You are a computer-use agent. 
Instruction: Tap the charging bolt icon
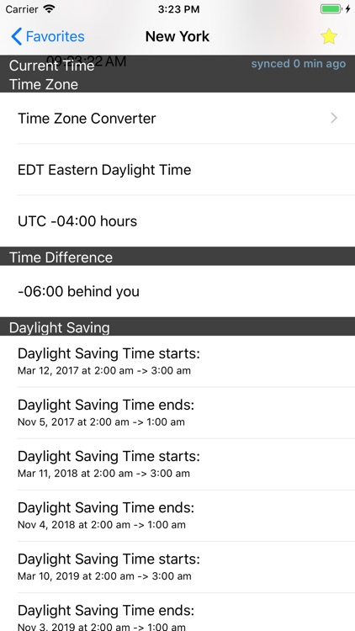[347, 9]
